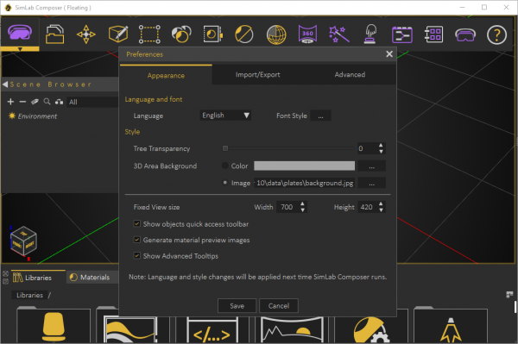Select the Color background radio button
Screen dimensions: 518x344
(225, 166)
